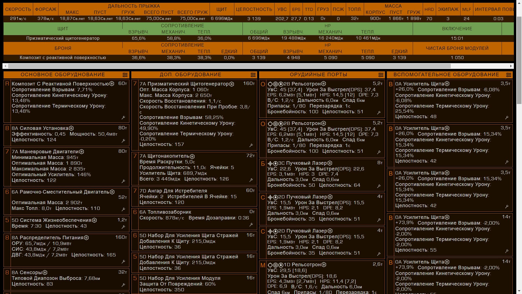
Task: Click wrench icon on 3C Пучковый Лазер
Action: [379, 186]
